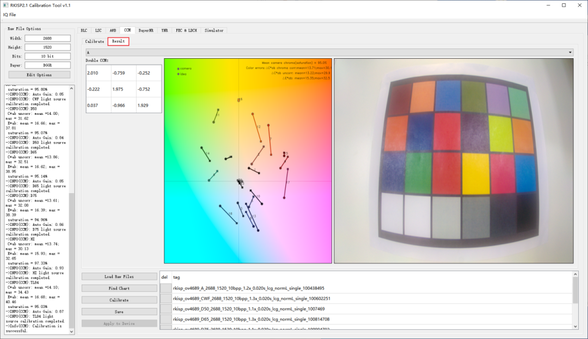This screenshot has width=588, height=339.
Task: Click del box for CWF raw file
Action: click(166, 298)
